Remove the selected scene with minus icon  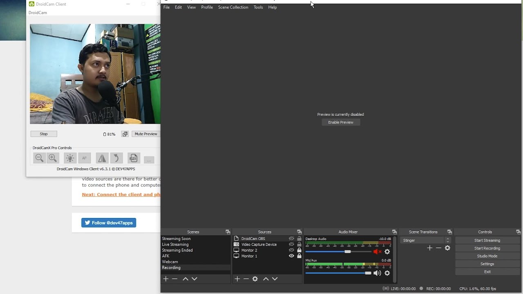[175, 279]
